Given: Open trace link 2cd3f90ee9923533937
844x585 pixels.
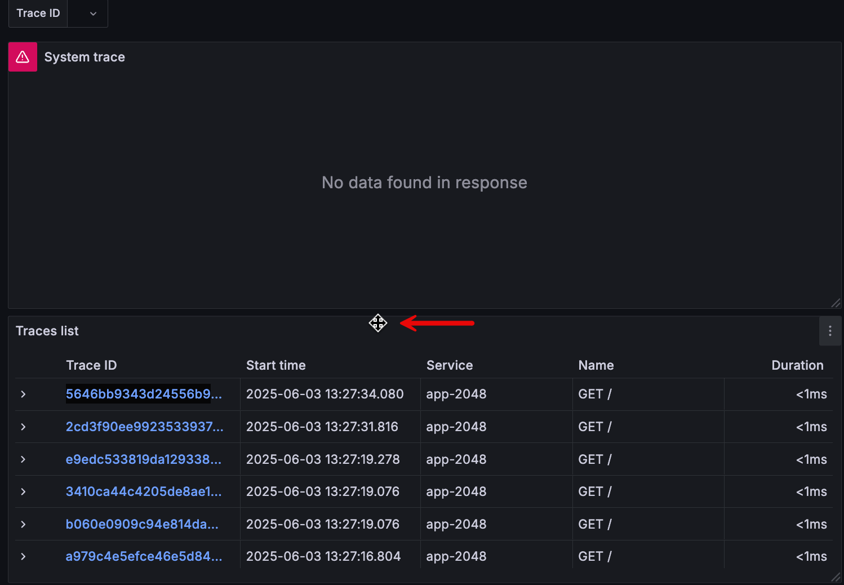Looking at the screenshot, I should coord(144,427).
